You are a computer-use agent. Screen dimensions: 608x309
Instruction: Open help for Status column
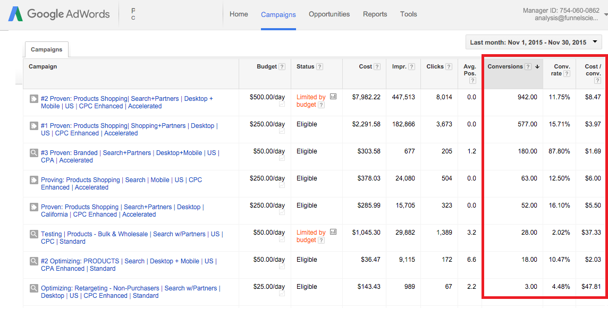coord(319,66)
